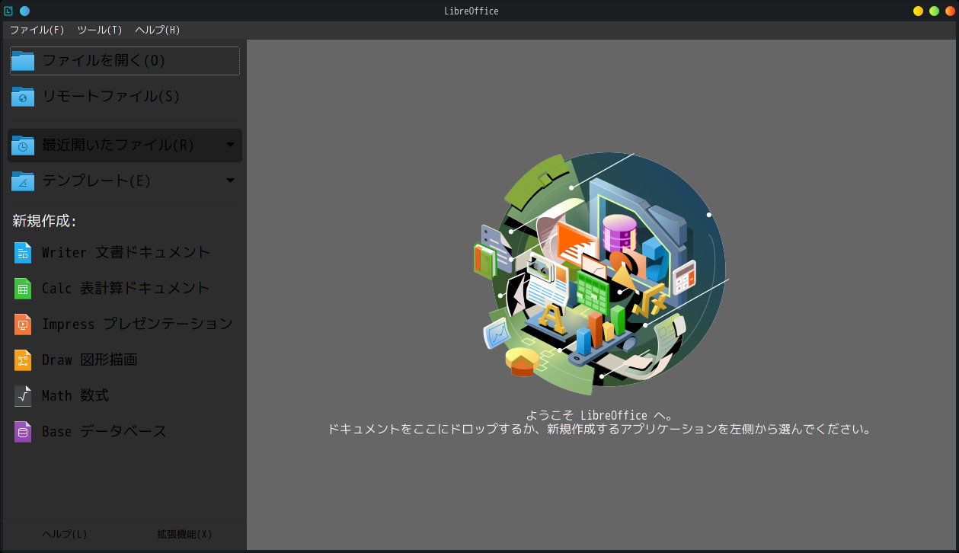Create new Draw 図形描画
Viewport: 959px width, 553px height.
(125, 360)
